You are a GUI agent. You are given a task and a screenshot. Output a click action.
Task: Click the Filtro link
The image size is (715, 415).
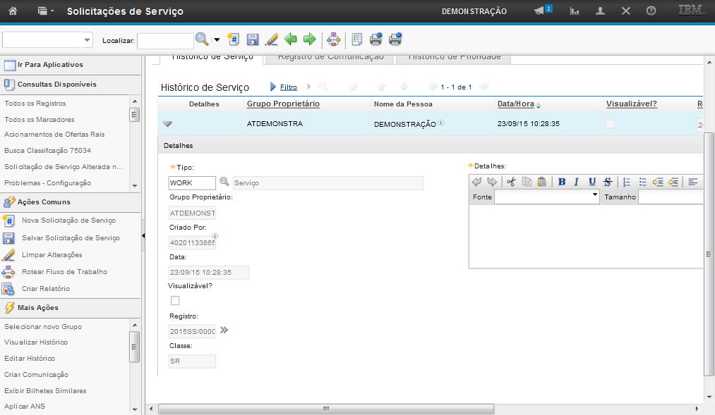[x=288, y=87]
